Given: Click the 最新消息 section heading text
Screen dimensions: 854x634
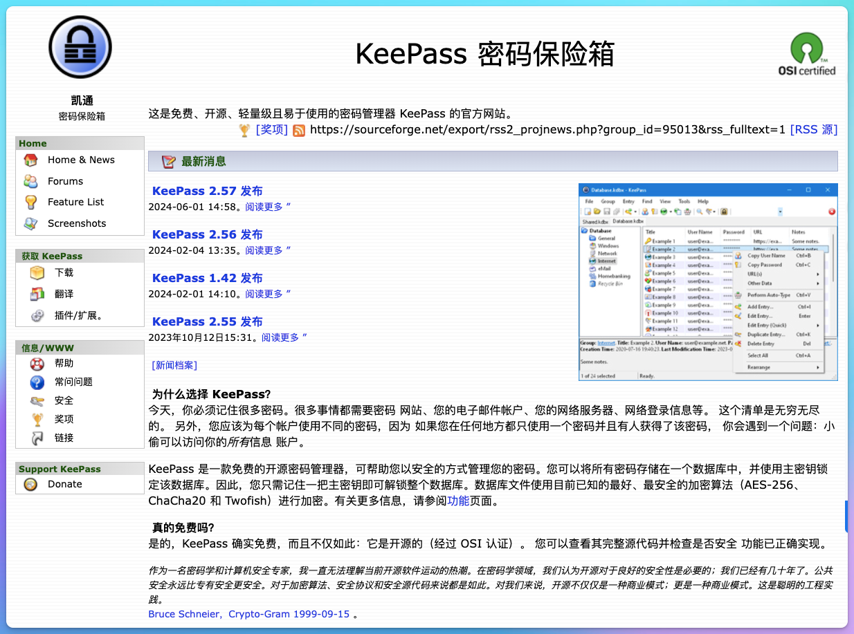Looking at the screenshot, I should [x=203, y=162].
